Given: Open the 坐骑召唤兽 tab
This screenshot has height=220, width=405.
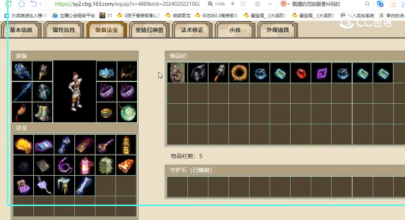Looking at the screenshot, I should pyautogui.click(x=149, y=30).
